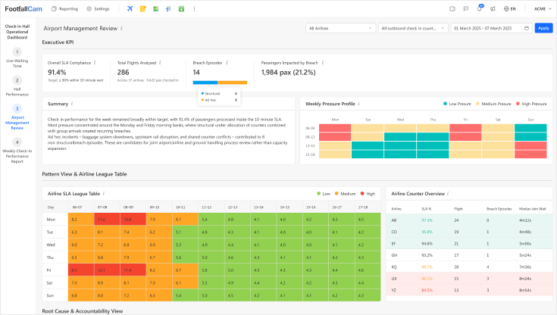
Task: Open the notifications bell with badge
Action: pos(480,8)
